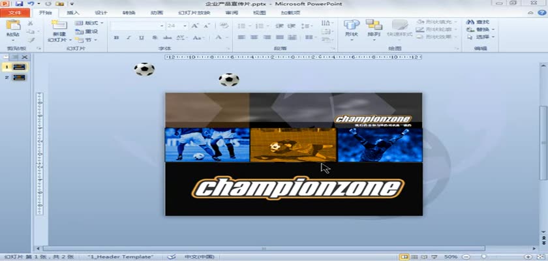Click the spell check status bar icon
Viewport: 548px width, 261px height.
pyautogui.click(x=171, y=257)
